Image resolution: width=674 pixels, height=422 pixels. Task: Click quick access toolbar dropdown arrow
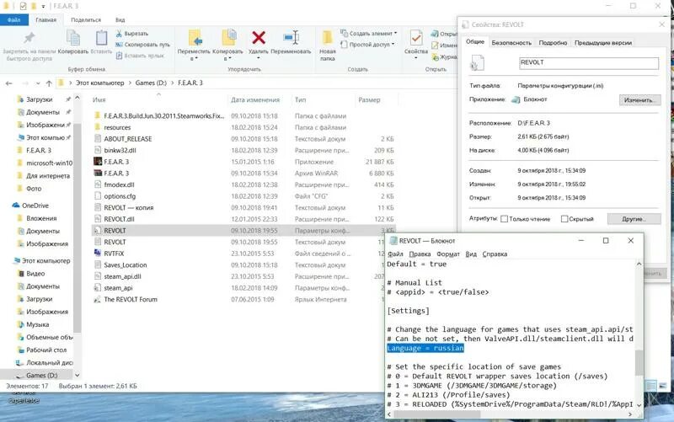(x=44, y=7)
